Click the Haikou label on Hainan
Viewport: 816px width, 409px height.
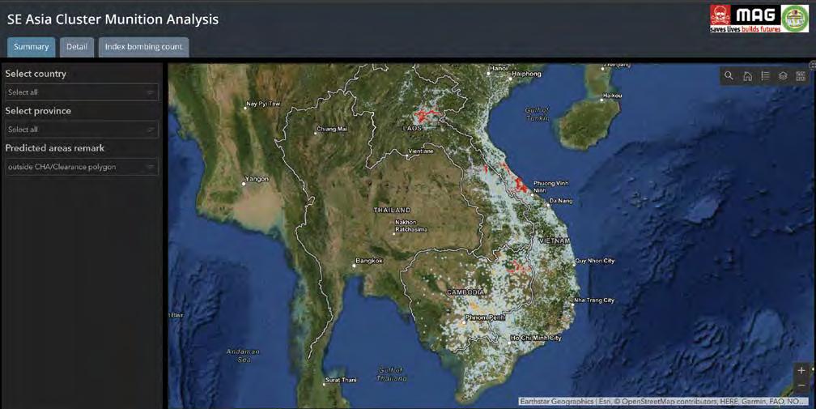[x=613, y=96]
